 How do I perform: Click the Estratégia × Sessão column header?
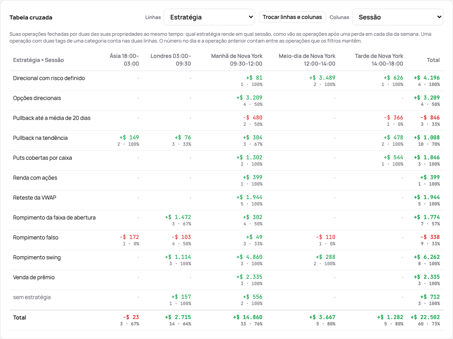pos(39,60)
